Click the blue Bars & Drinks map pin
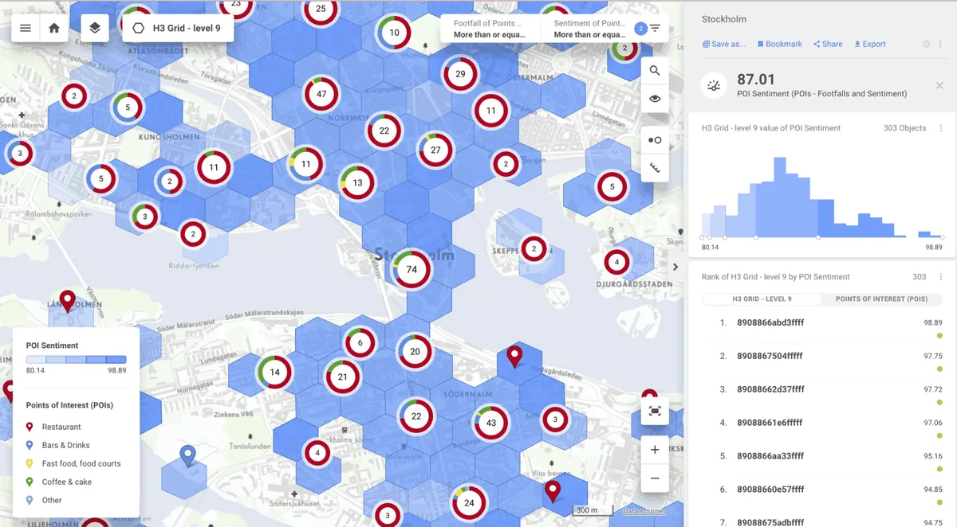The width and height of the screenshot is (957, 527). tap(188, 456)
